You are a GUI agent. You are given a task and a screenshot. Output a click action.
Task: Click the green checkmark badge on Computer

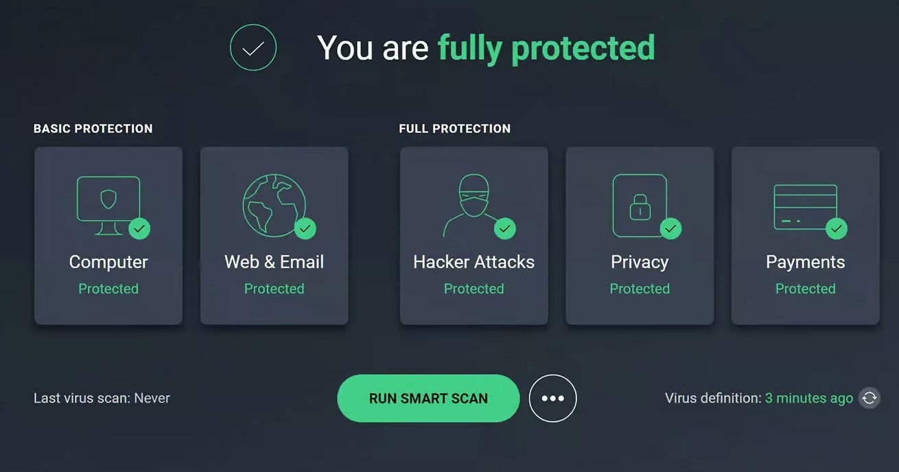[139, 228]
